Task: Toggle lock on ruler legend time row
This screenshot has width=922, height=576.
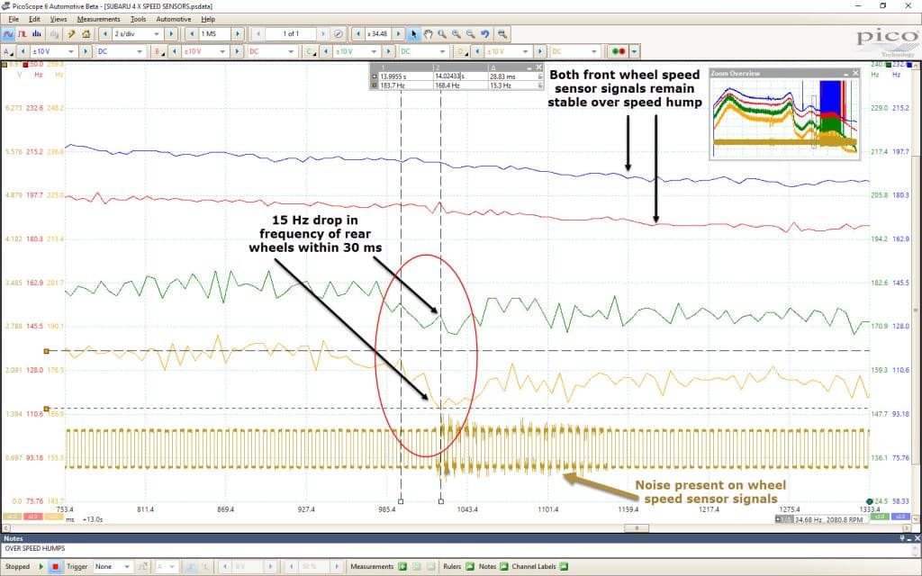Action: (x=540, y=76)
